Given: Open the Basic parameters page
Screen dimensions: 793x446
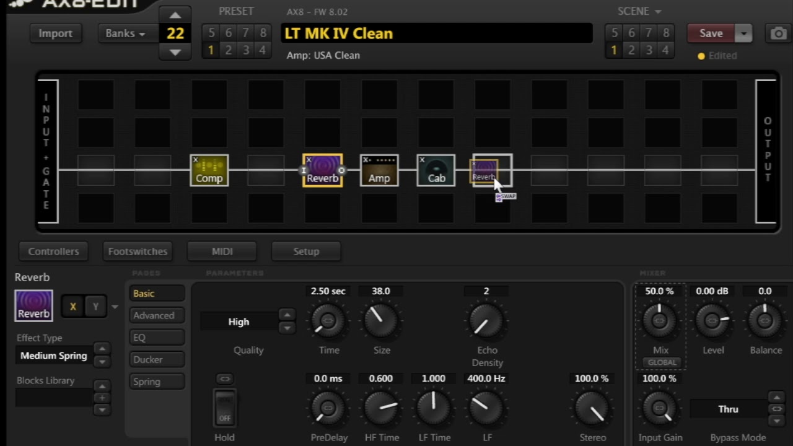Looking at the screenshot, I should [x=157, y=293].
